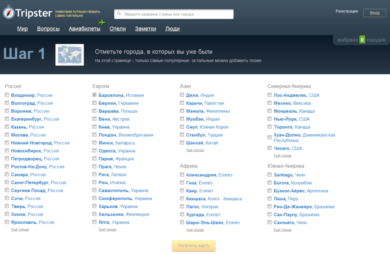Image resolution: width=390 pixels, height=254 pixels.
Task: Check the Москва checkbox
Action: tap(7, 135)
